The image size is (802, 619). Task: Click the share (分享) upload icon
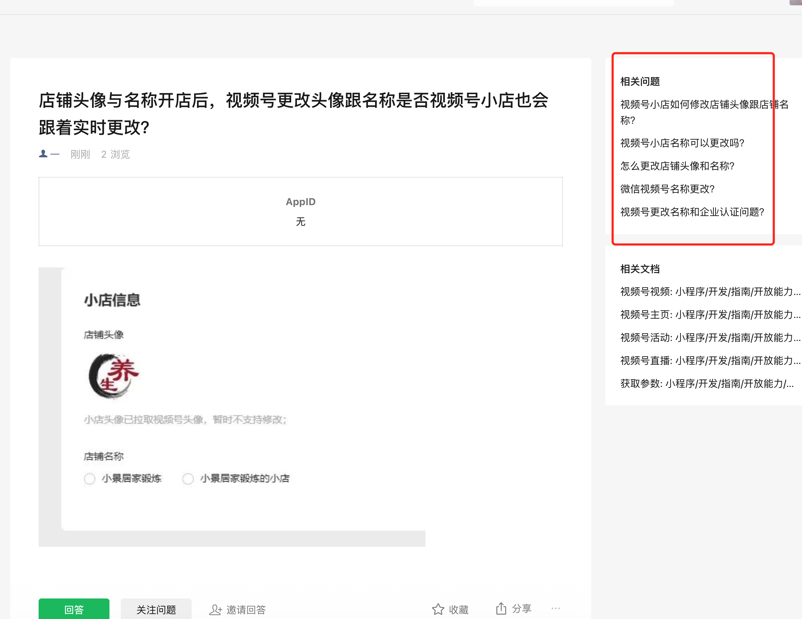pyautogui.click(x=501, y=608)
